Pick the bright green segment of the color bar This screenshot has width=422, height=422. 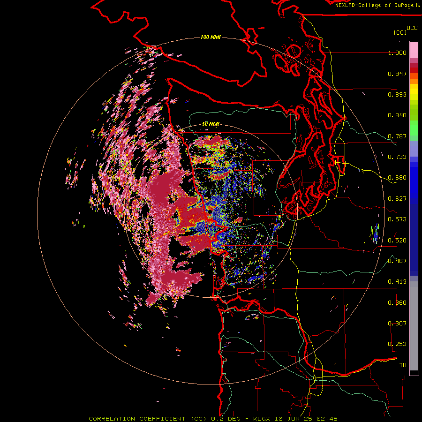(414, 128)
